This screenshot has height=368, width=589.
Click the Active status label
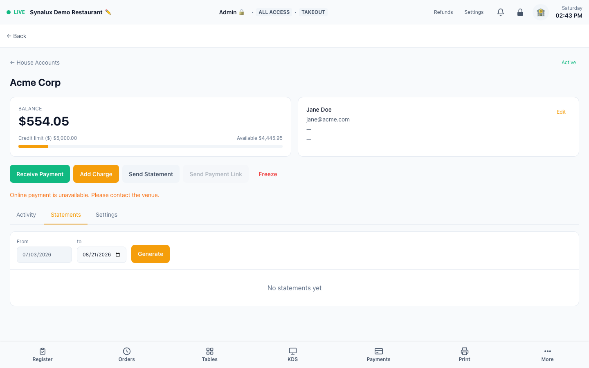click(x=569, y=63)
